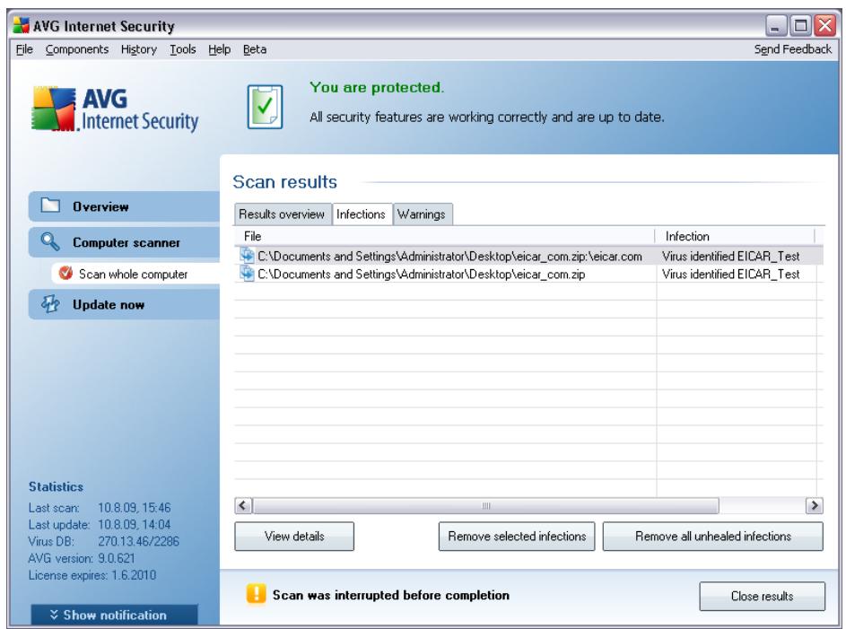
Task: Sort by the File column header
Action: (x=445, y=236)
